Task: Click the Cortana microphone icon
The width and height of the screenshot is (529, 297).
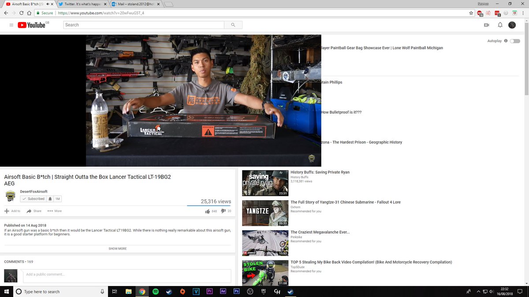Action: click(x=102, y=291)
